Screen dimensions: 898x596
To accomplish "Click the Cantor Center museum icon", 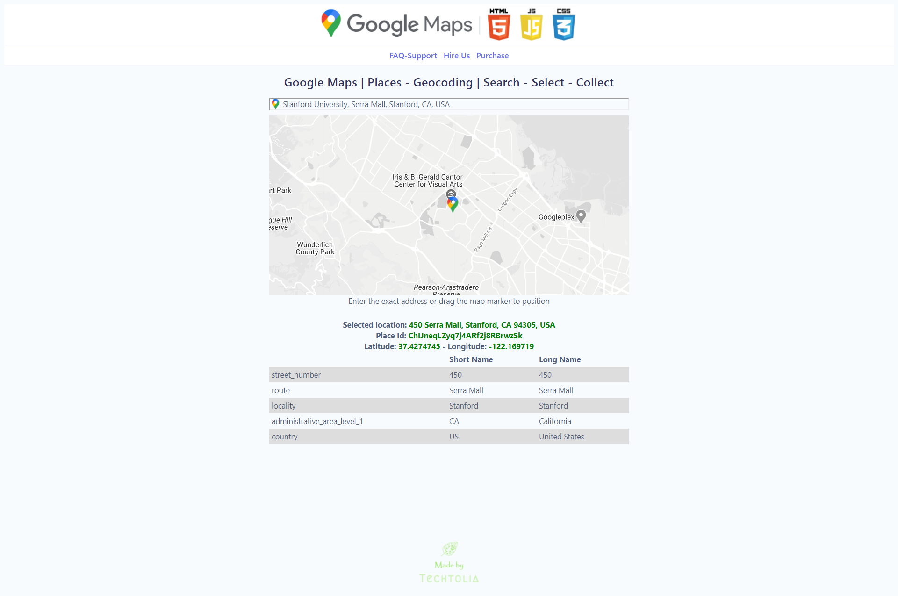I will point(451,194).
